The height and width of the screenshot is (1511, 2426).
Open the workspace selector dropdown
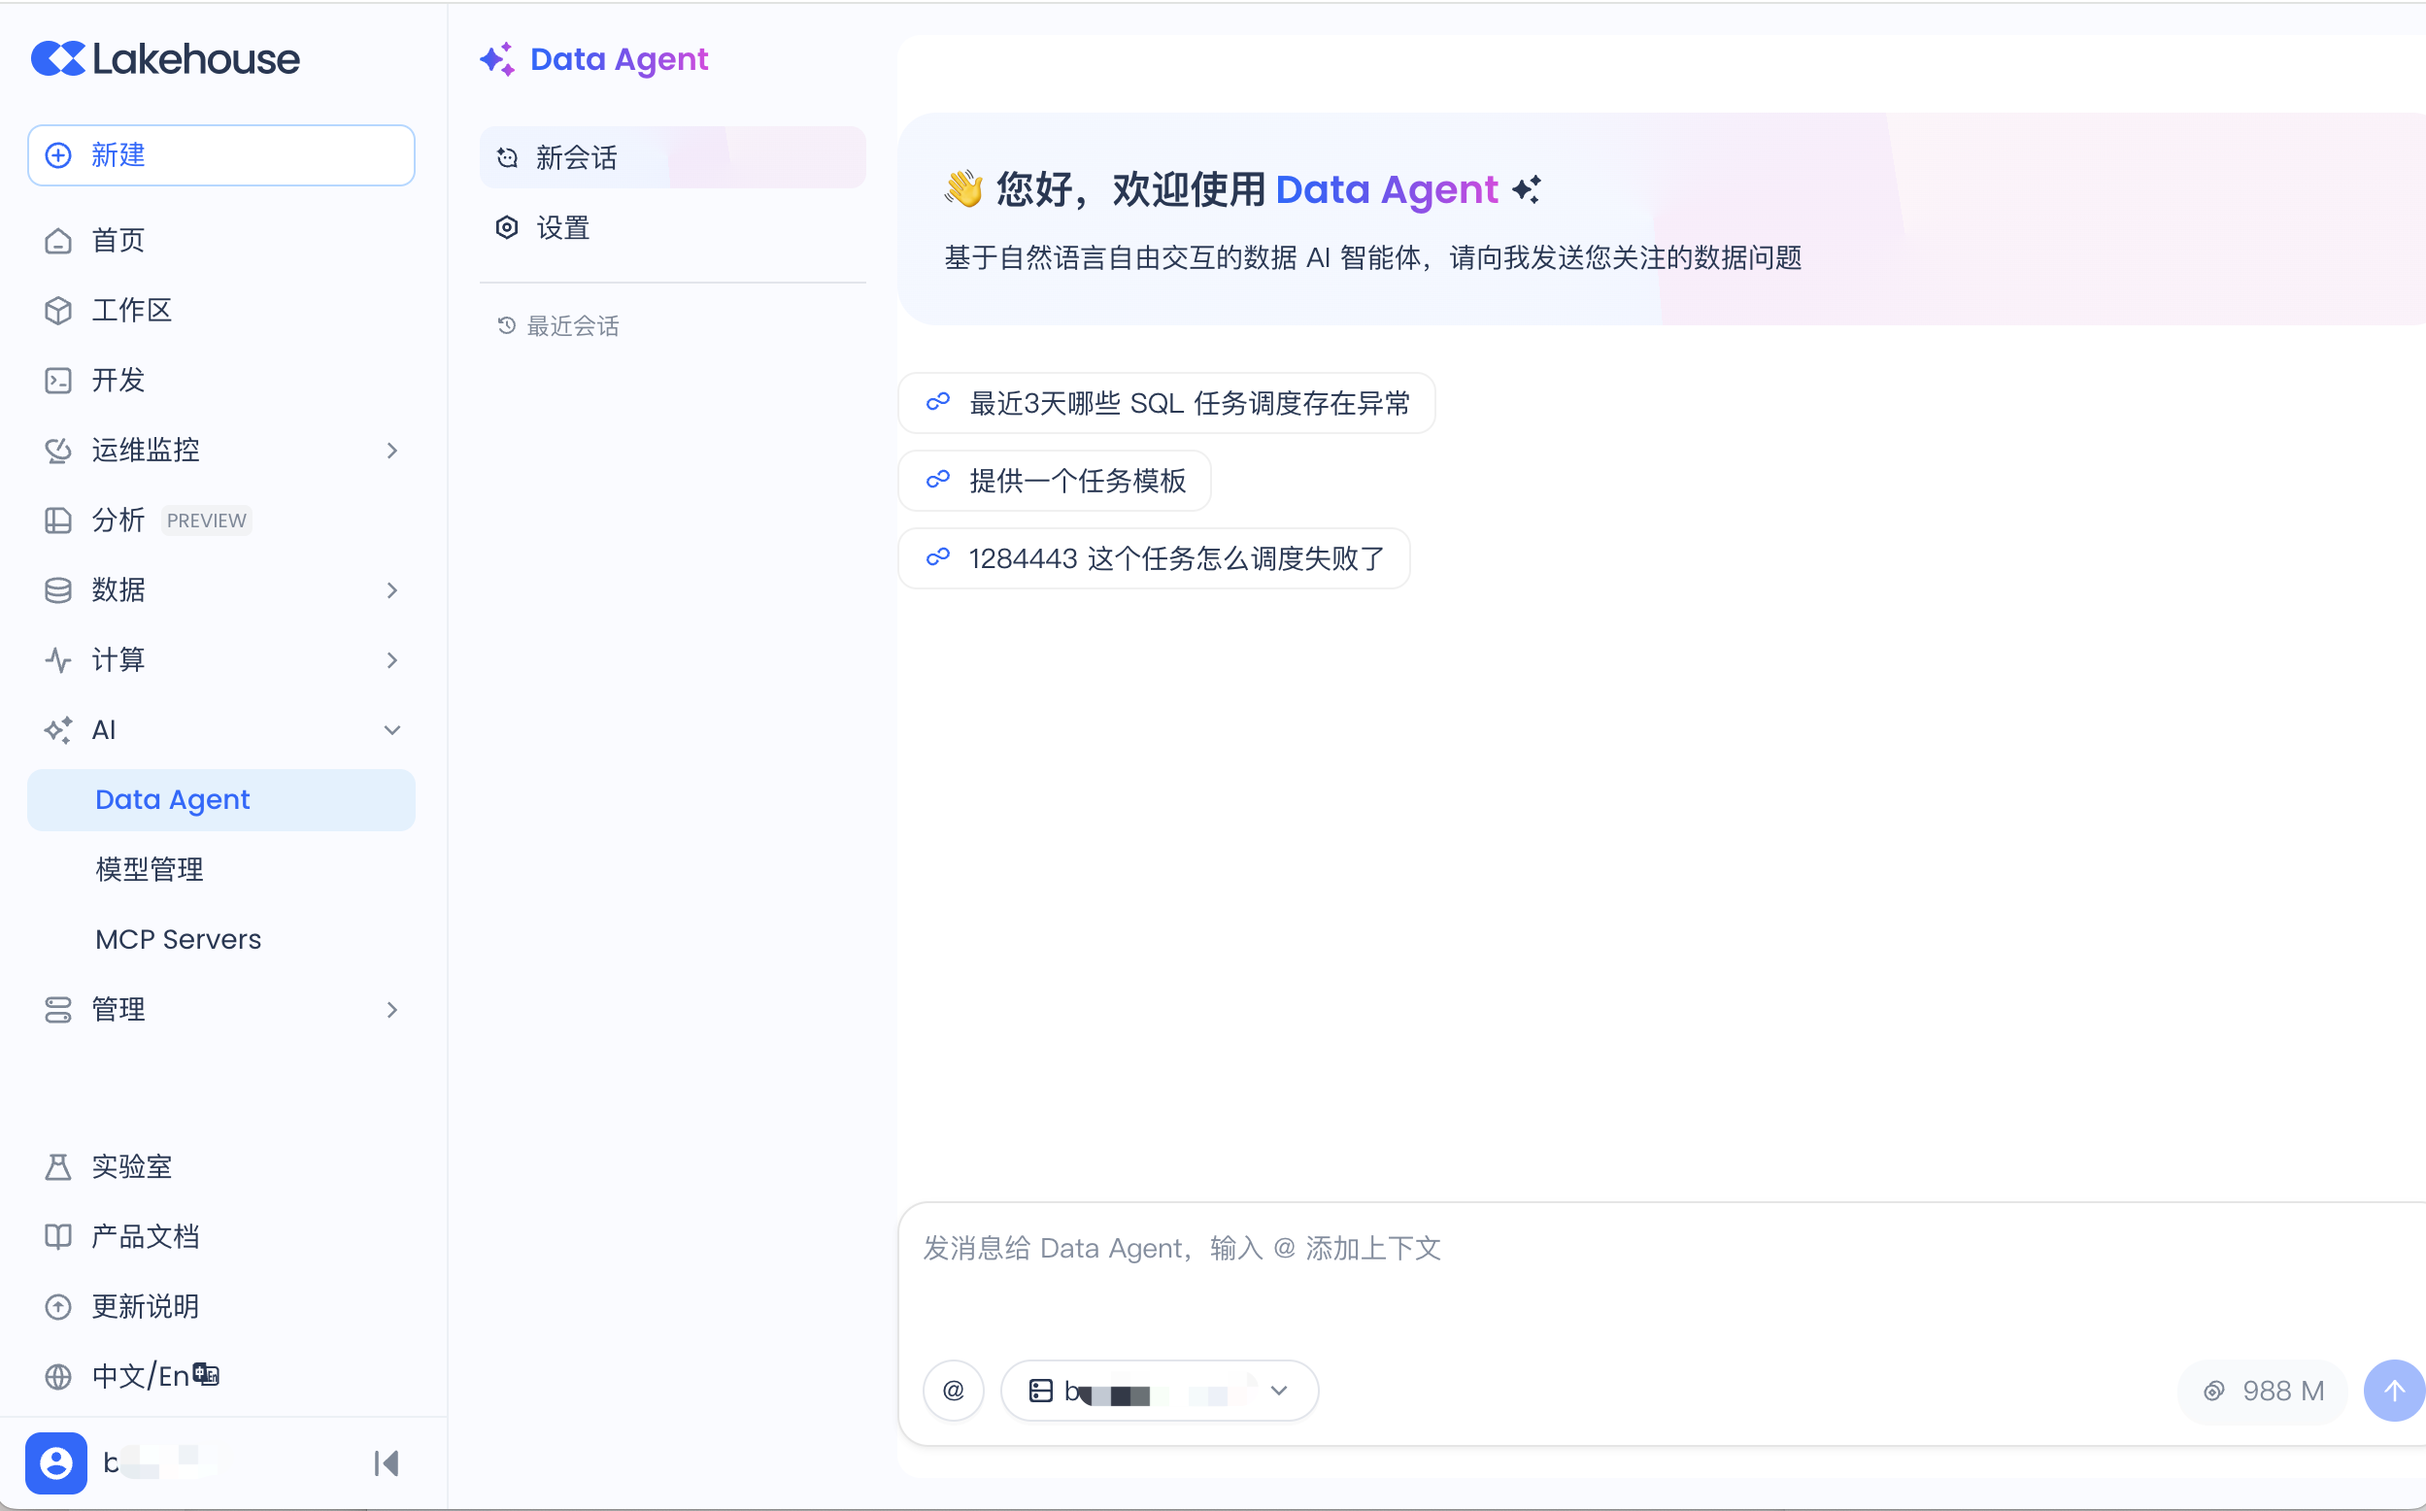click(x=1159, y=1390)
